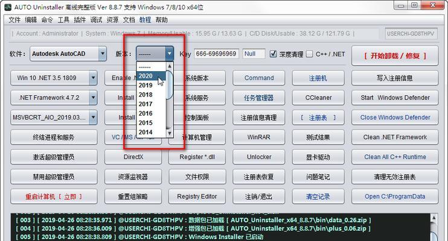Open the 插件 menu
Screen dimensions: 448x241
pos(80,20)
